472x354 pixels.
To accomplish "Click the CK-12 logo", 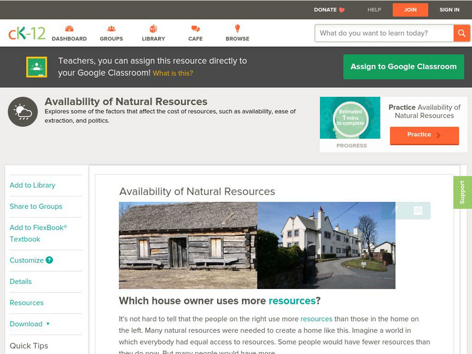I will (x=27, y=33).
